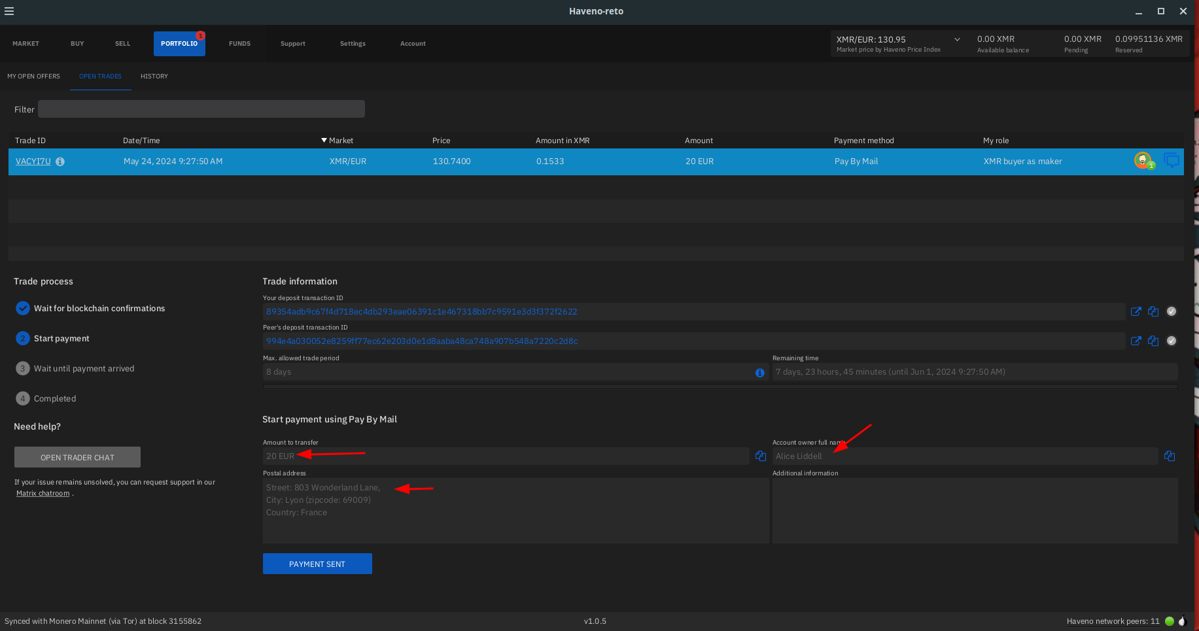Viewport: 1199px width, 631px height.
Task: Click the 0.09951136 XMR reserved balance
Action: (1149, 39)
